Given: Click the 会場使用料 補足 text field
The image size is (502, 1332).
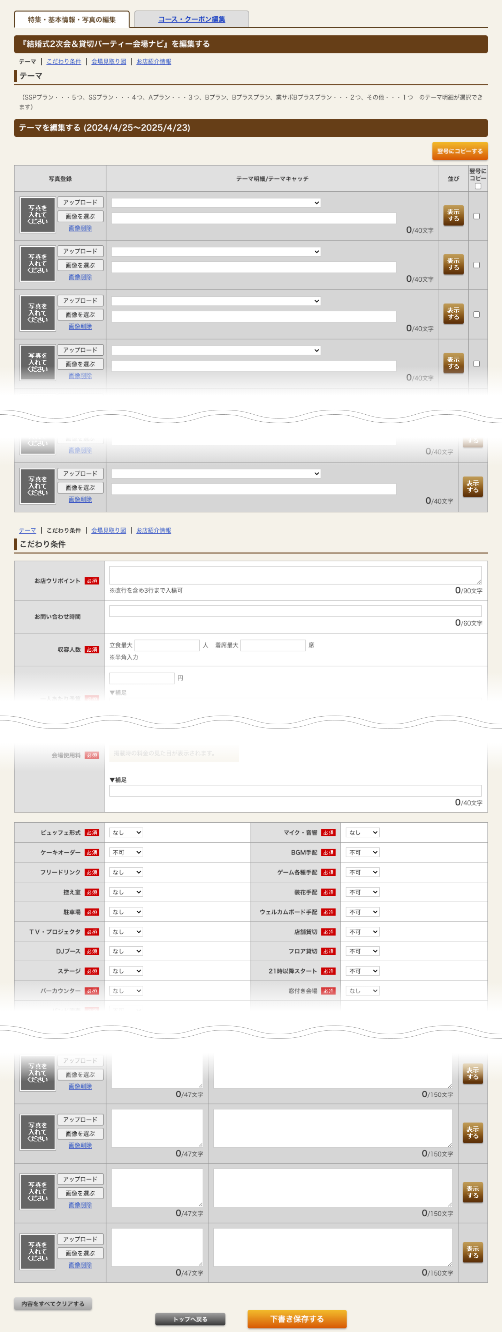Looking at the screenshot, I should 295,791.
